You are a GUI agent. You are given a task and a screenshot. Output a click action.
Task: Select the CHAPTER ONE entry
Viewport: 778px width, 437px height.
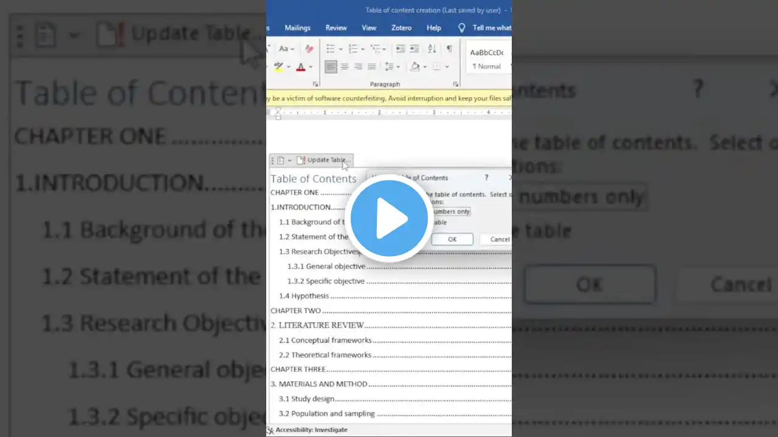coord(294,192)
